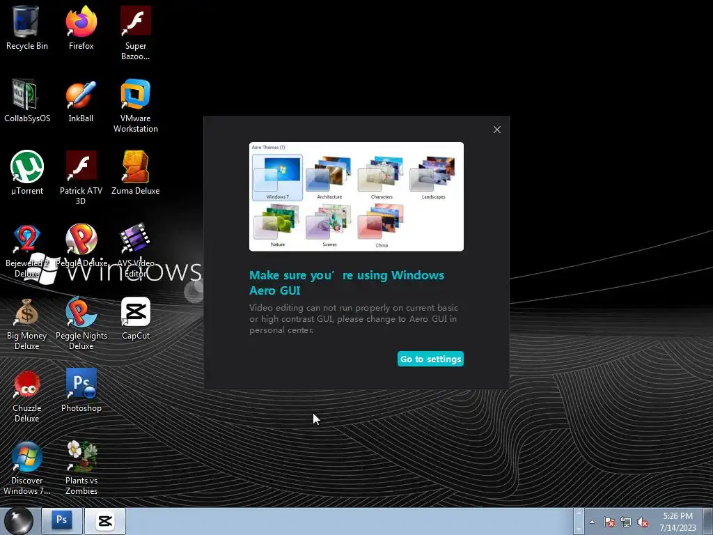Click the Big Money Deluxe icon

(x=27, y=323)
